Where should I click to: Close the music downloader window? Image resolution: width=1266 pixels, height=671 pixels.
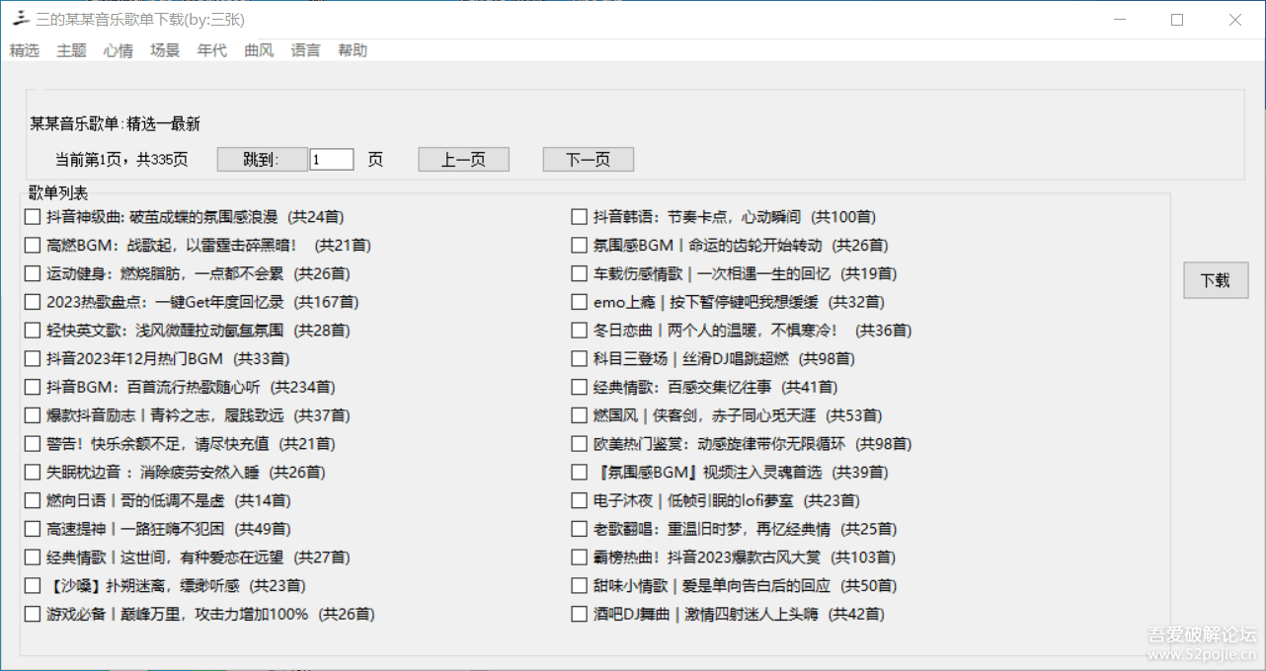point(1235,20)
